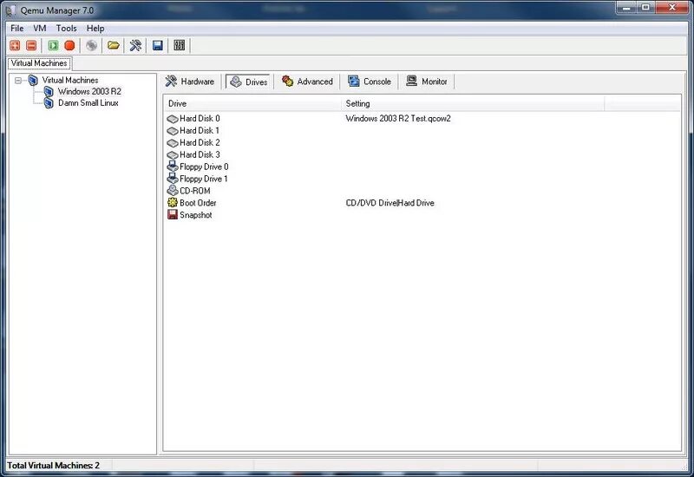Click the red plus add VM toolbar icon
Image resolution: width=694 pixels, height=477 pixels.
click(x=15, y=45)
